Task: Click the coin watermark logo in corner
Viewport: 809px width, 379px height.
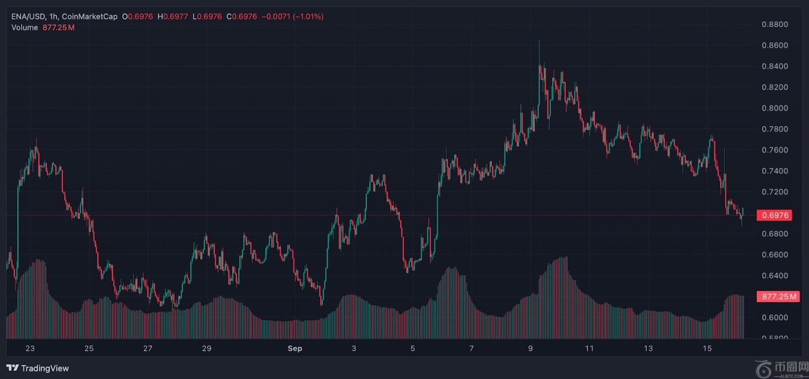Action: point(765,368)
